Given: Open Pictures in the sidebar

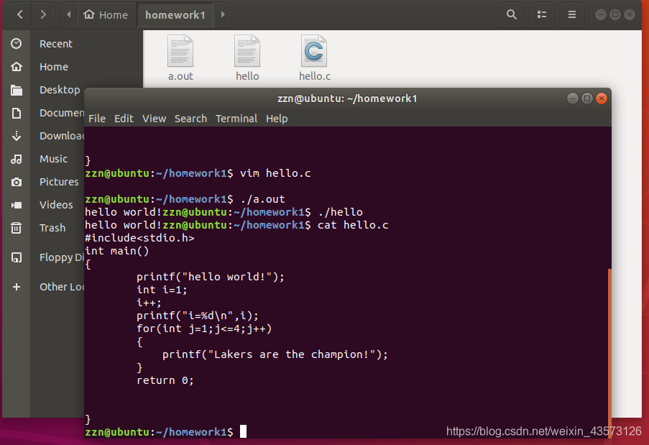Looking at the screenshot, I should coord(59,182).
